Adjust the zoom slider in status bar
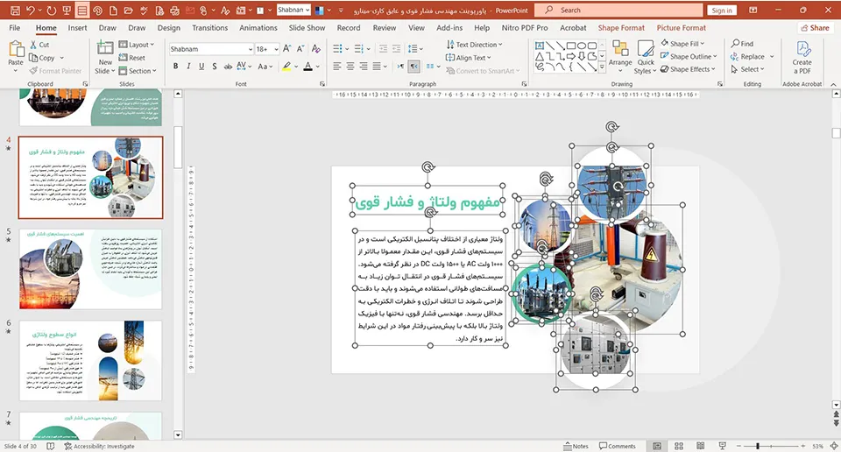The width and height of the screenshot is (841, 452). (757, 446)
